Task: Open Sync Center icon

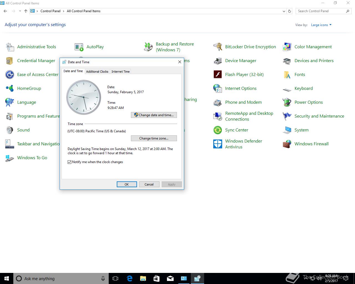Action: [218, 130]
